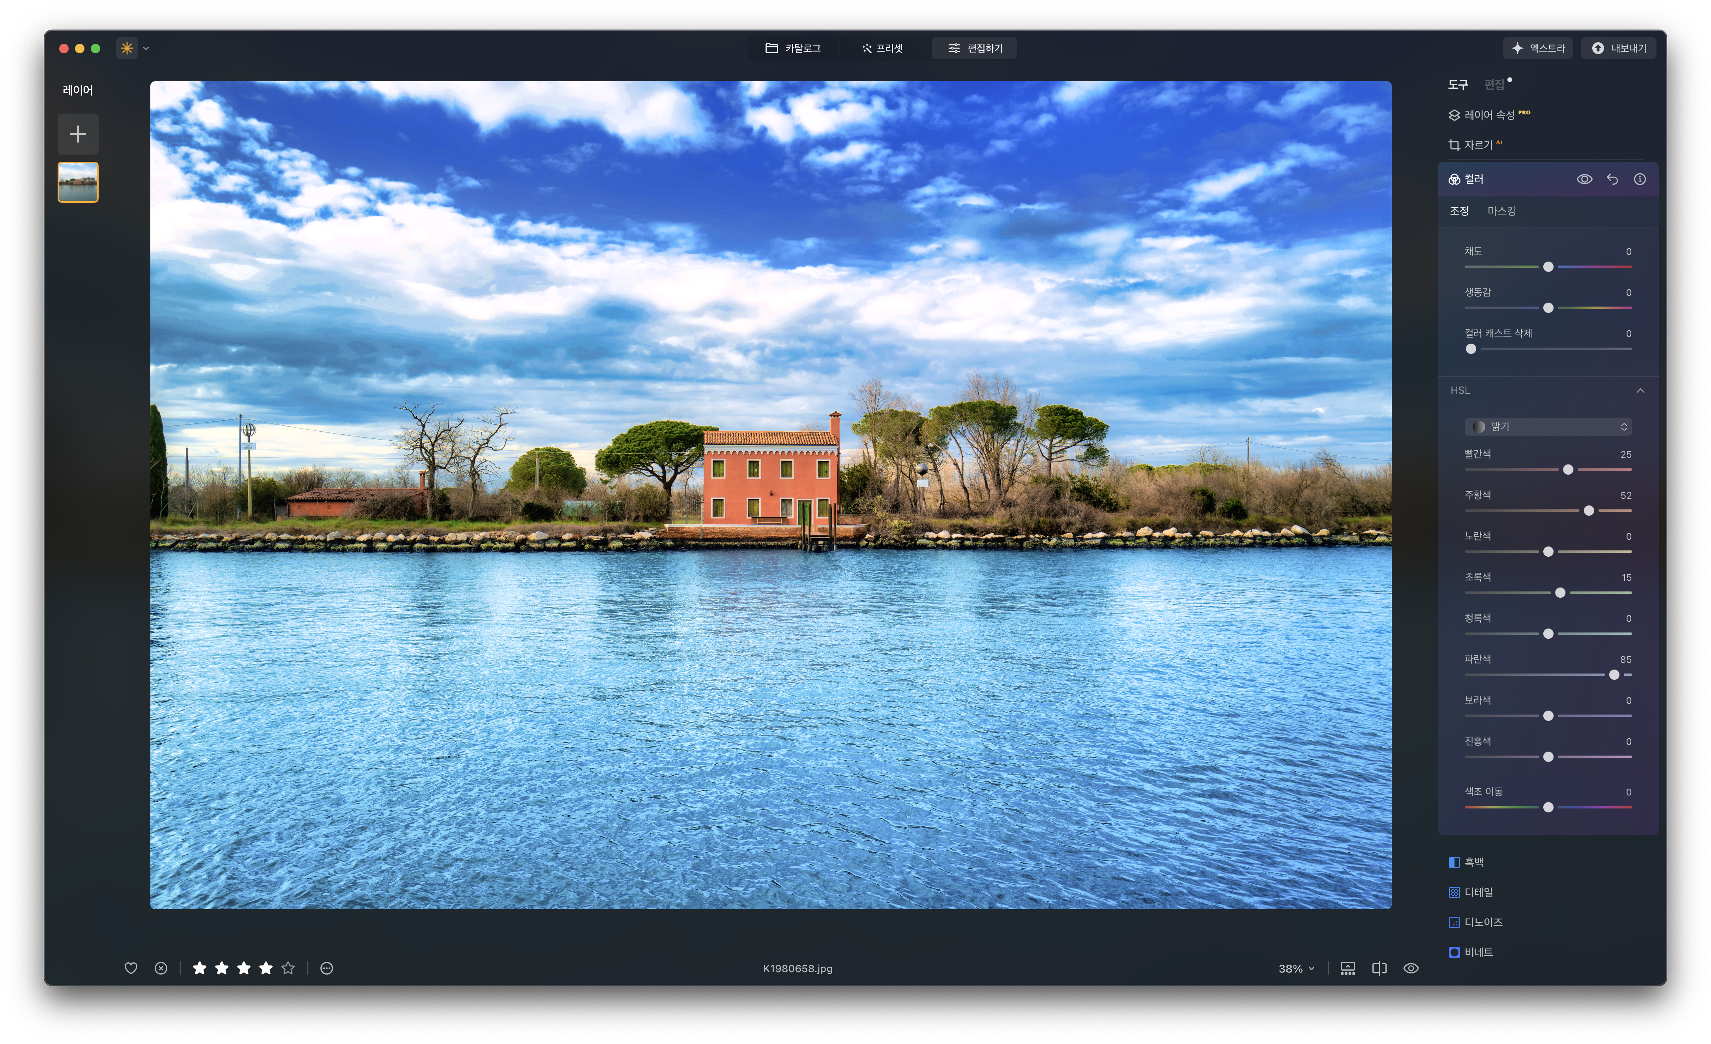This screenshot has width=1711, height=1044.
Task: Click the before/after split compare icon
Action: (1379, 967)
